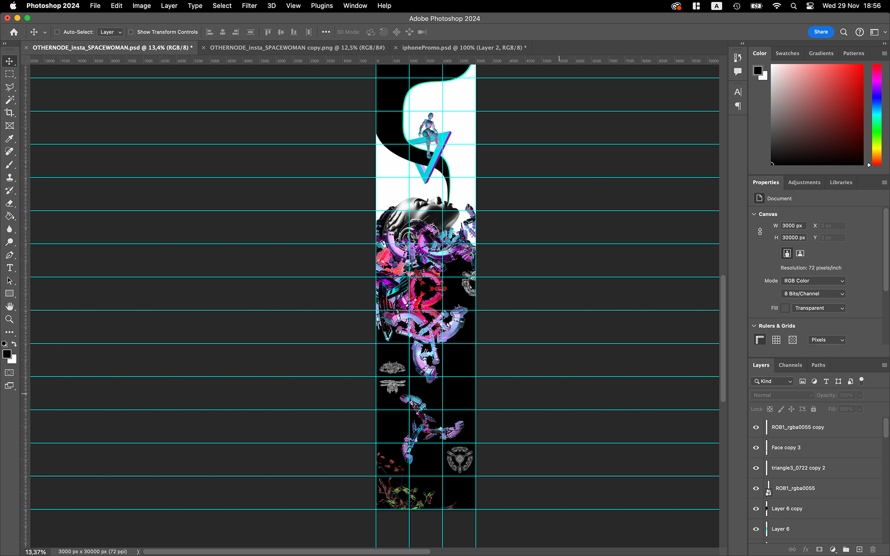Enable the Auto-Select checkbox
890x556 pixels.
click(57, 32)
